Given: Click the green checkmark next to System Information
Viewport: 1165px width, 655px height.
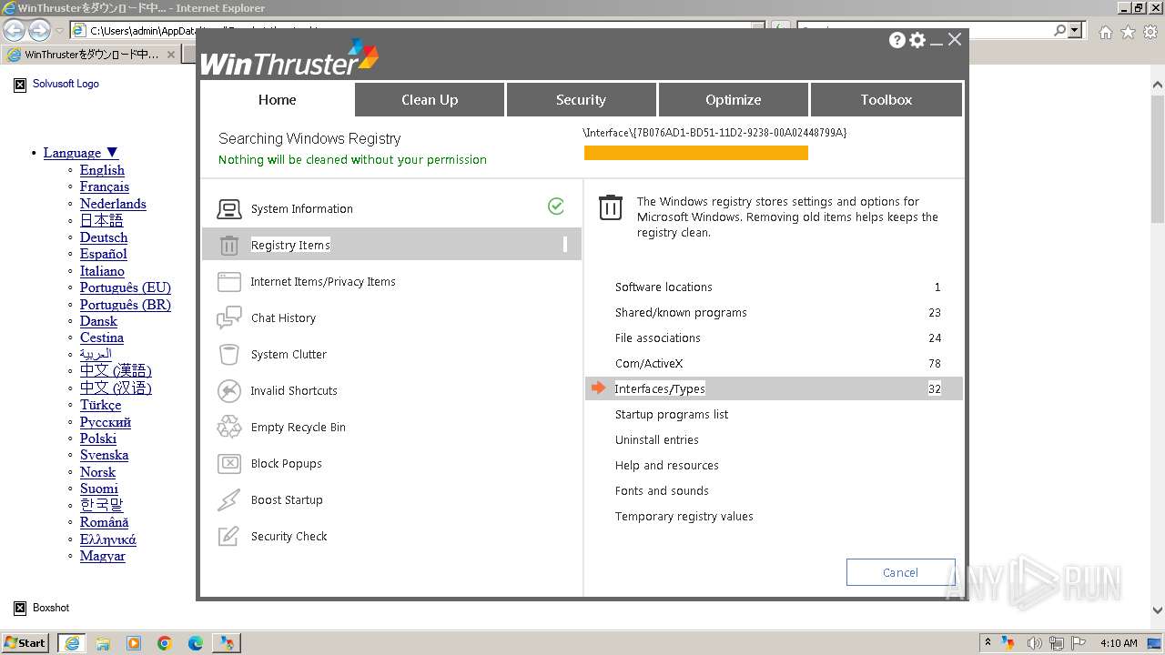Looking at the screenshot, I should (556, 207).
